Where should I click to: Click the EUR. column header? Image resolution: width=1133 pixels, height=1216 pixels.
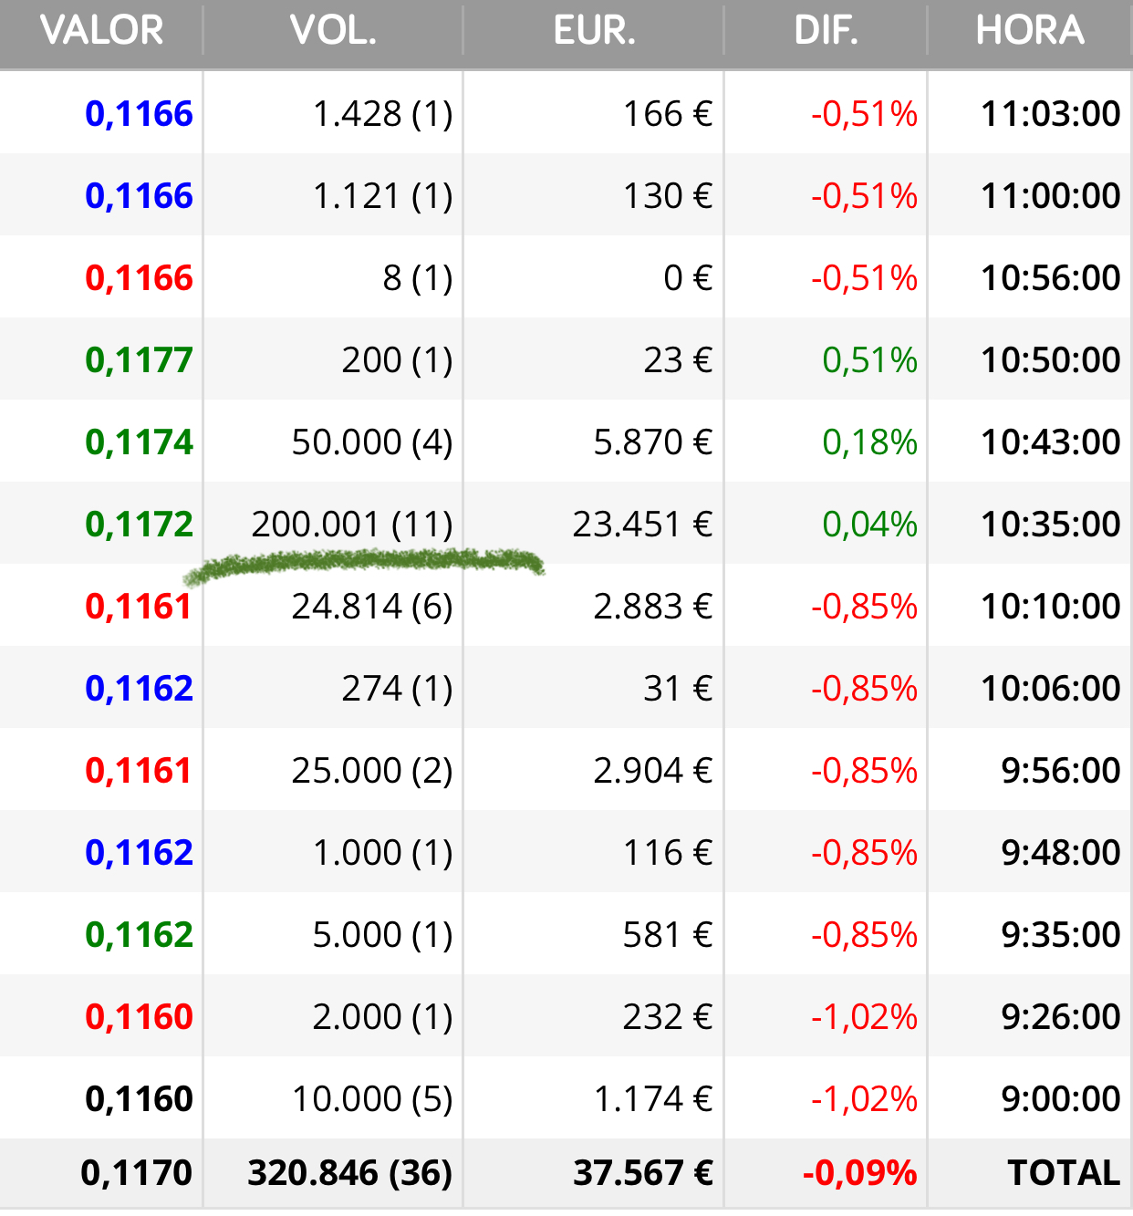594,31
